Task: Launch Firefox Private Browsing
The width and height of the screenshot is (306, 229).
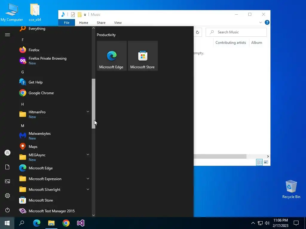Action: click(55, 61)
